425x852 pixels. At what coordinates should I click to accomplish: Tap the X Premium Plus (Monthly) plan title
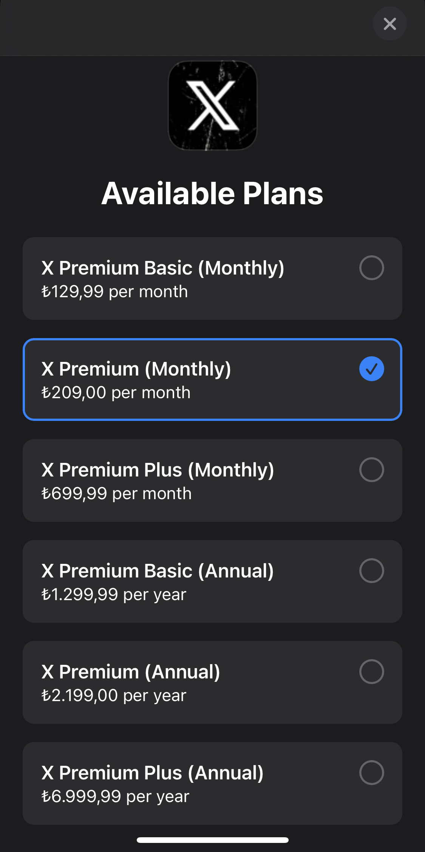[x=158, y=470]
